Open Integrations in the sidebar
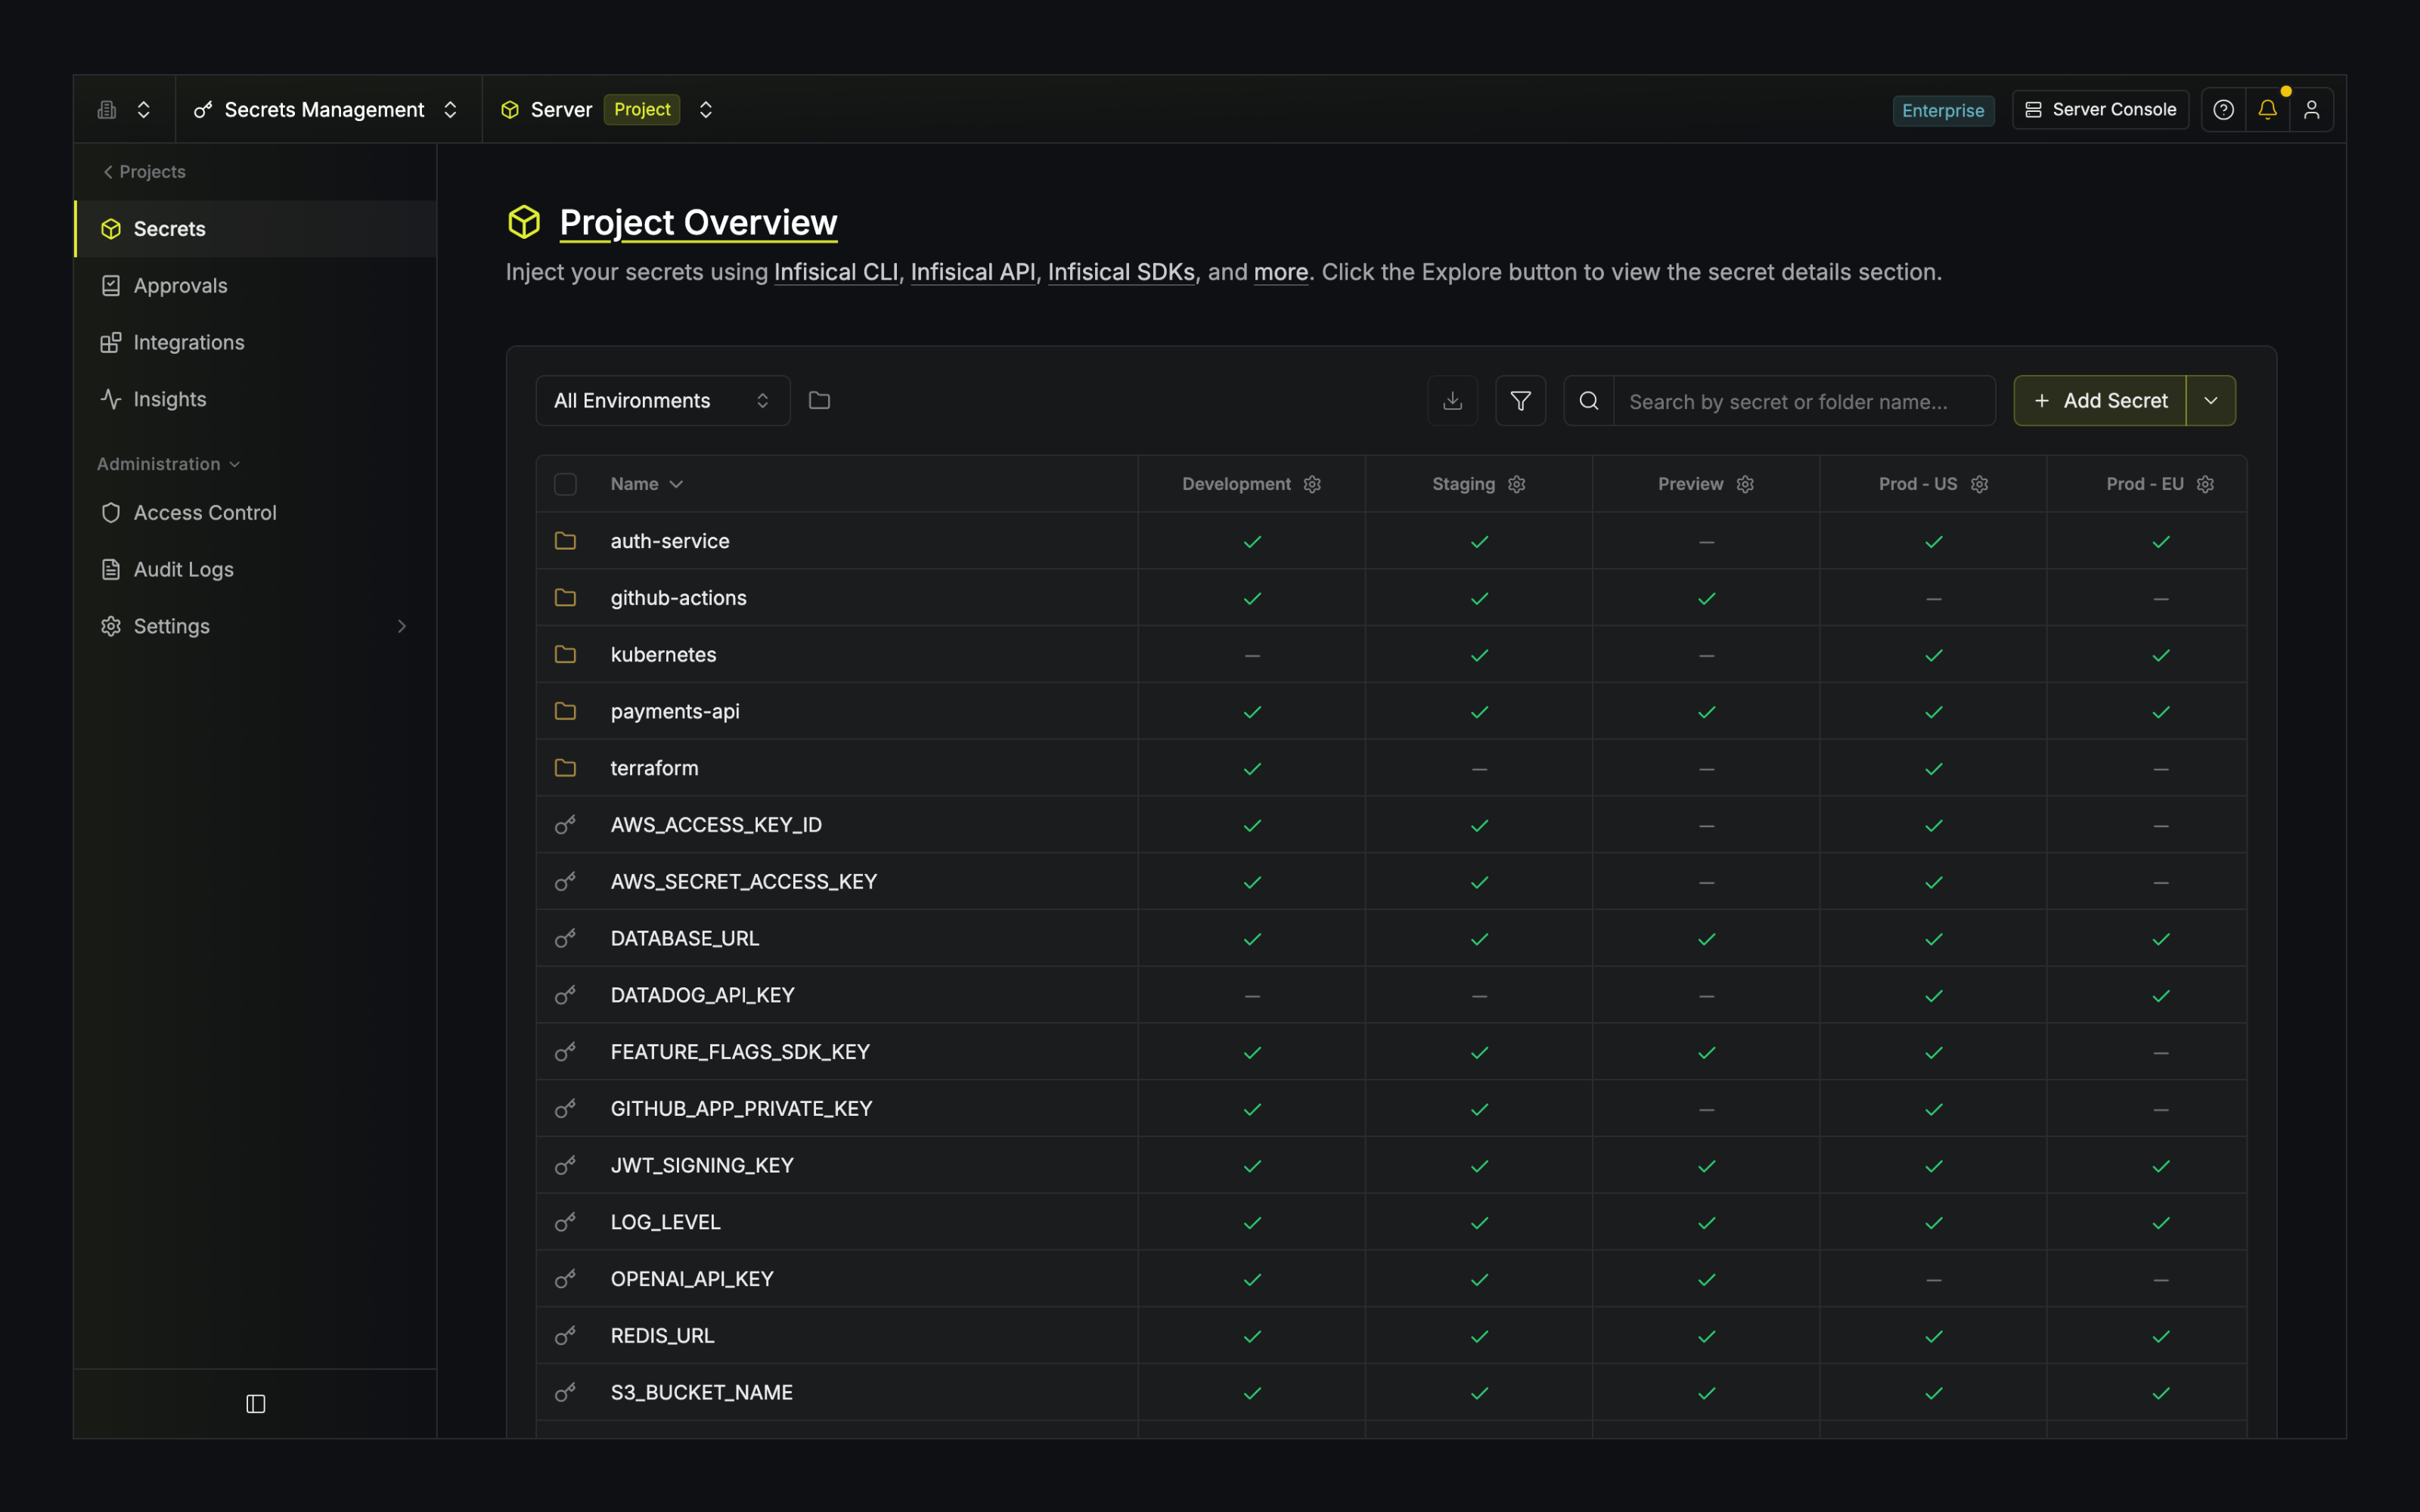This screenshot has width=2420, height=1512. pos(256,342)
